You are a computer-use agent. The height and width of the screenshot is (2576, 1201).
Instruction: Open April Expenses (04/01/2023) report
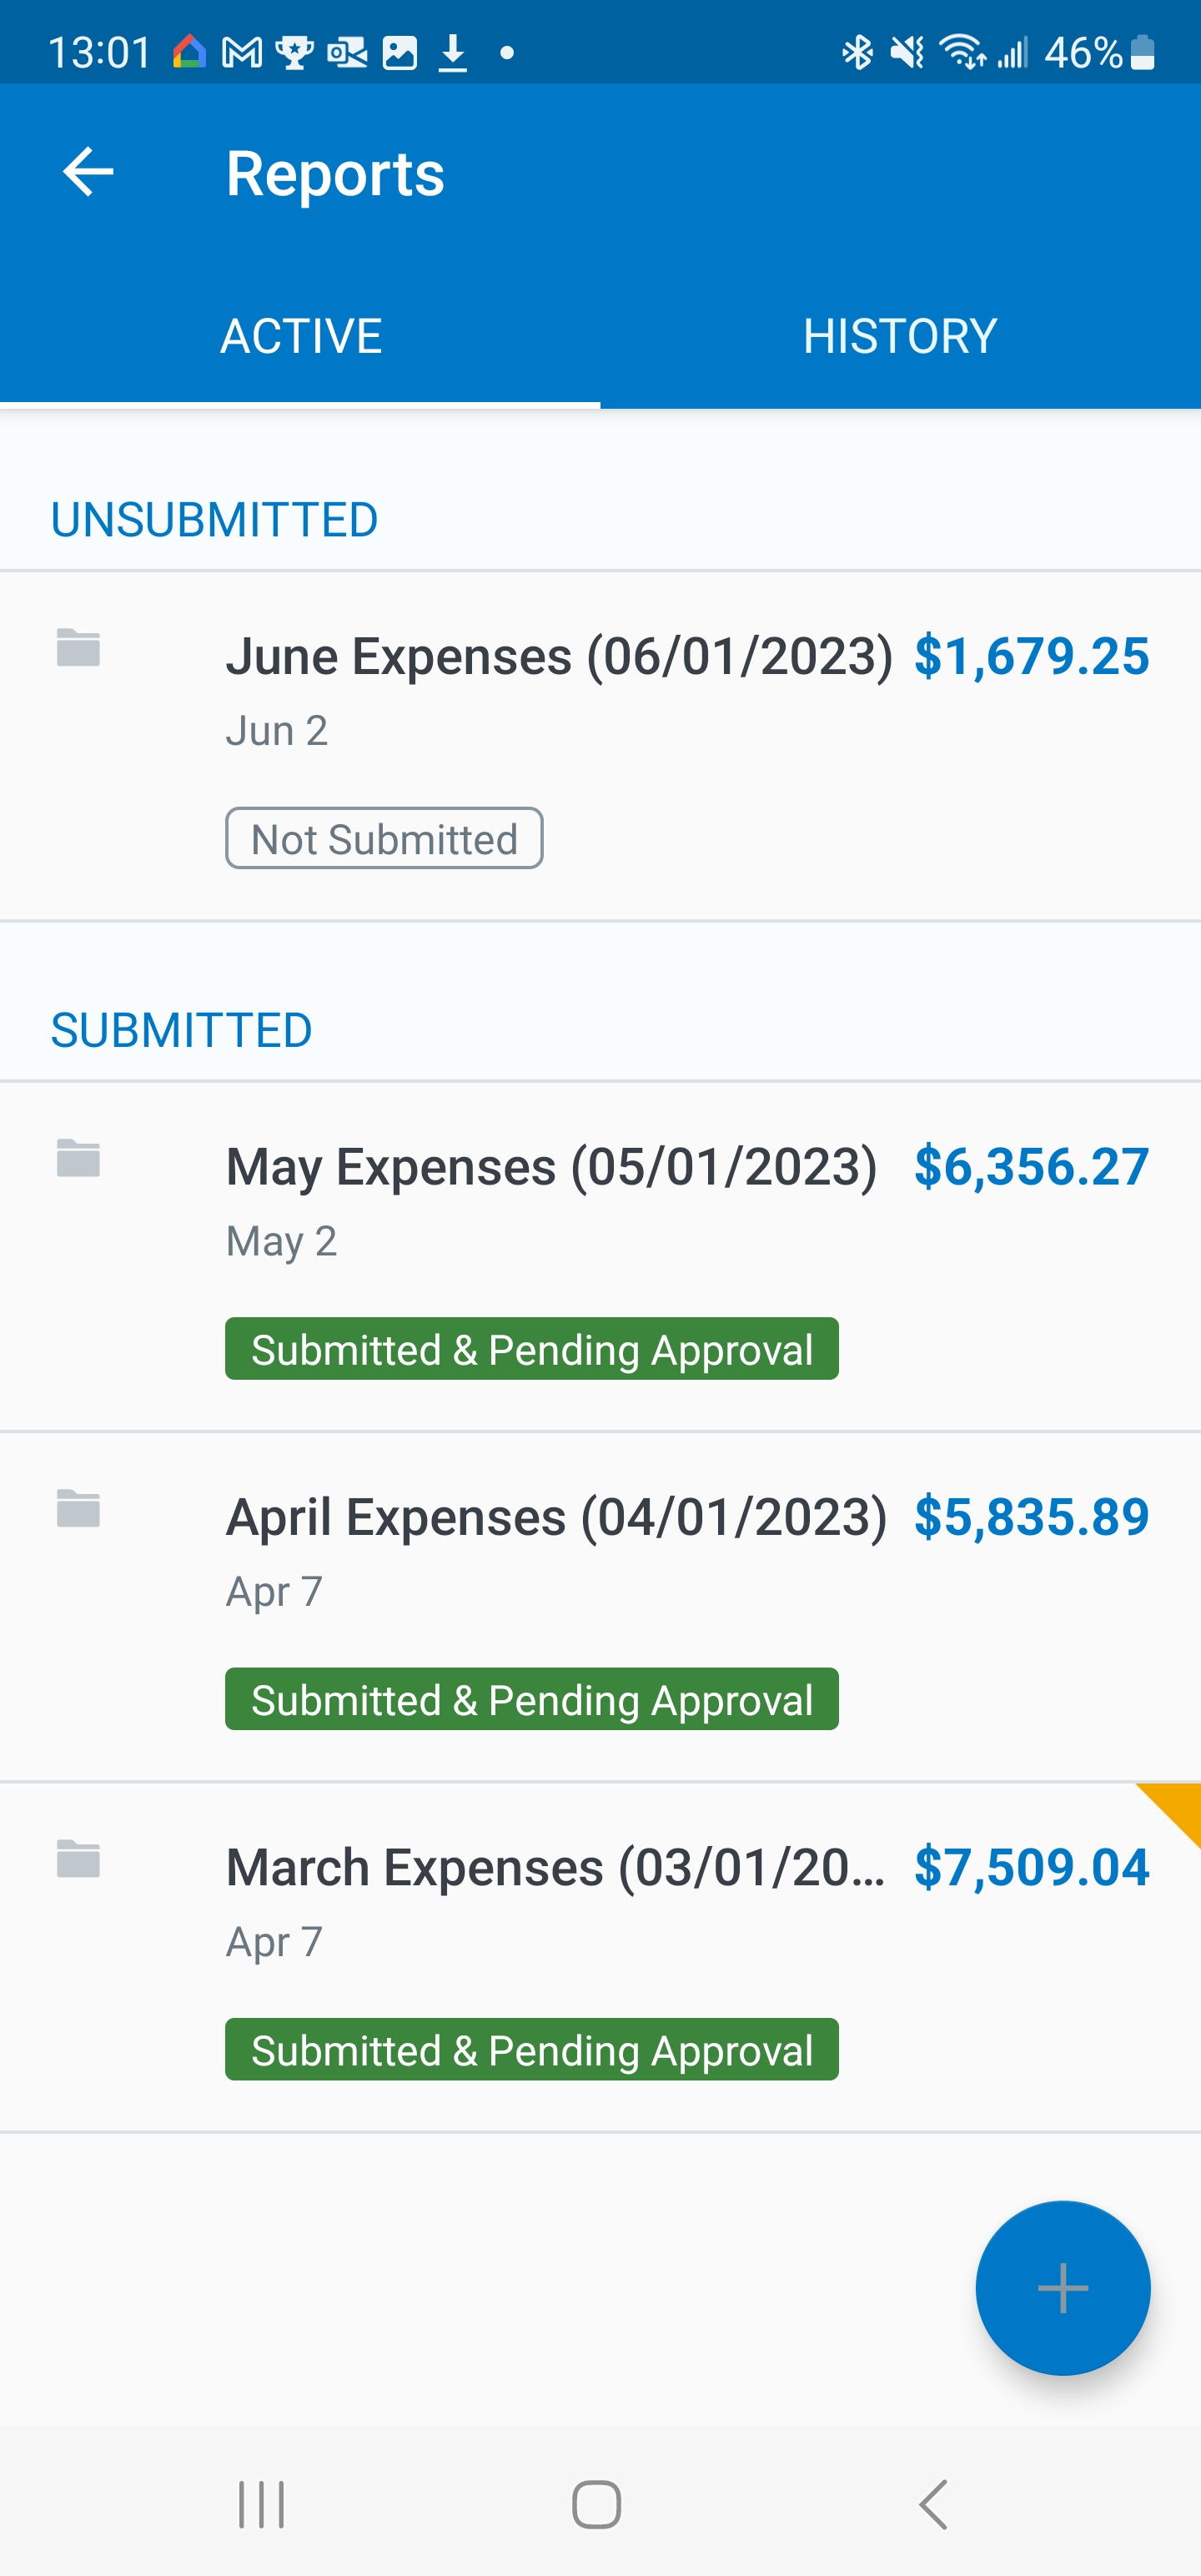(x=556, y=1517)
